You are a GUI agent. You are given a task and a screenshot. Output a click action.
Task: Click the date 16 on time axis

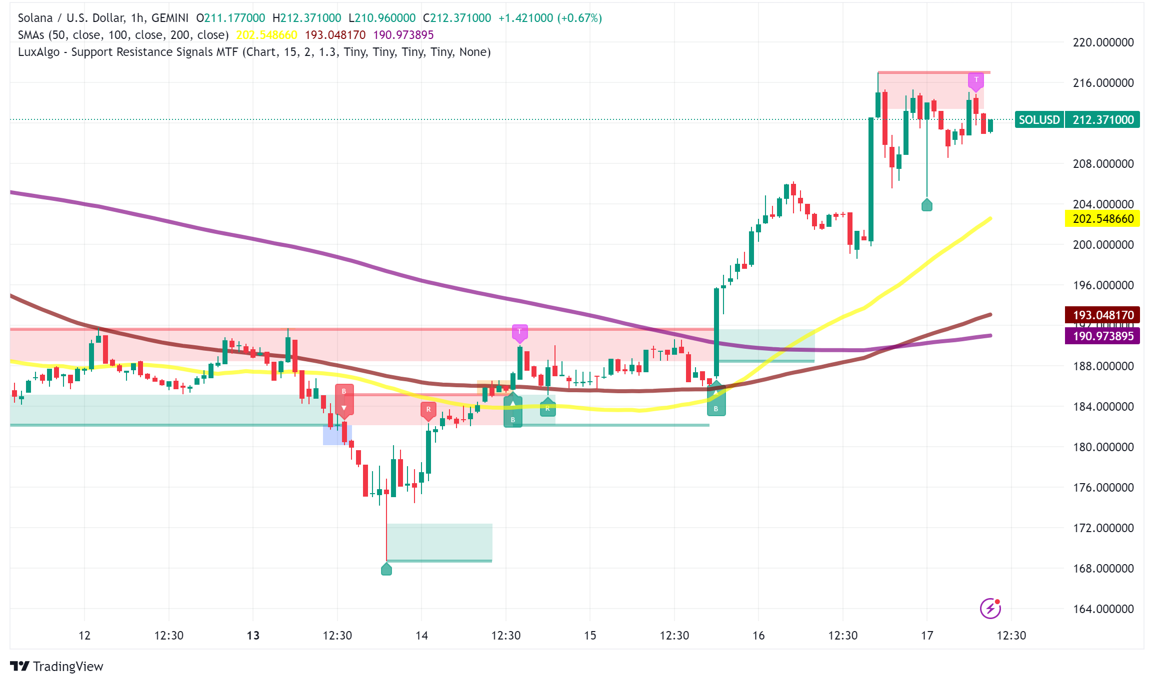(758, 636)
